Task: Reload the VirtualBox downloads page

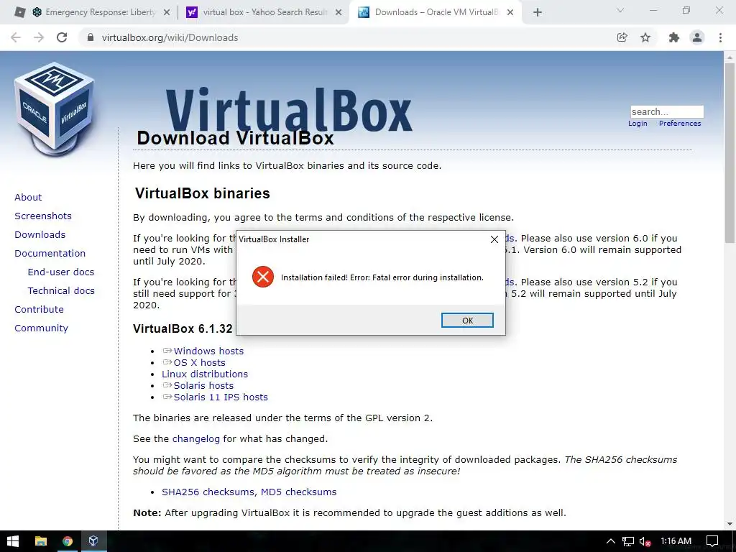Action: (x=62, y=37)
